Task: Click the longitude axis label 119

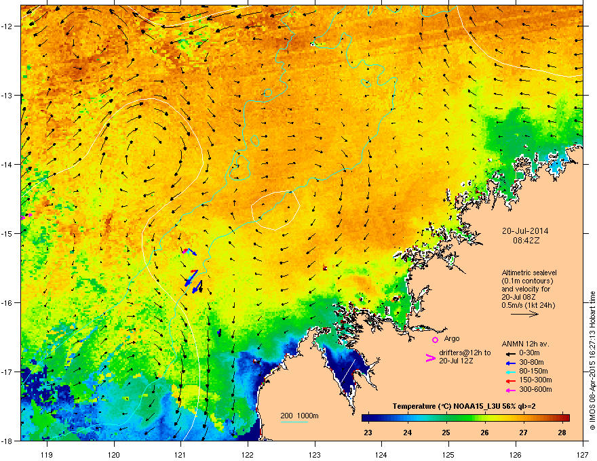Action: tap(47, 454)
